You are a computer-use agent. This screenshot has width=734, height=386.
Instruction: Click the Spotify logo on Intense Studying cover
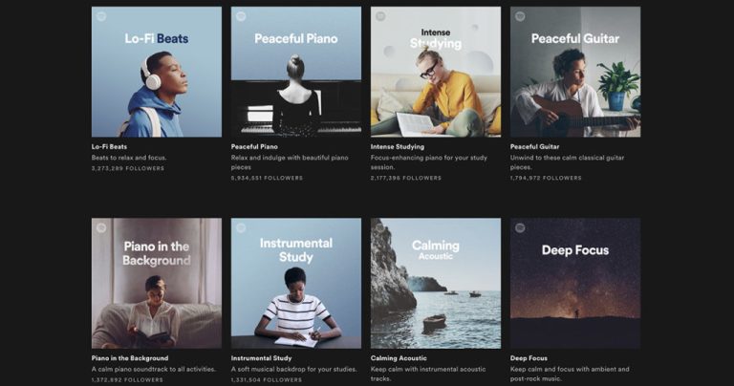pos(380,16)
